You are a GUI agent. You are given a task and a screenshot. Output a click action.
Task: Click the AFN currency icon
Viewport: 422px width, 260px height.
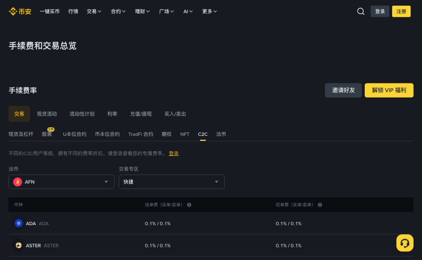pos(18,182)
